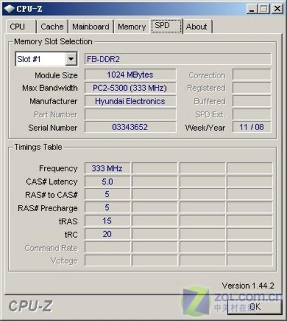
Task: Click the 333 MHz frequency cell
Action: click(x=107, y=169)
